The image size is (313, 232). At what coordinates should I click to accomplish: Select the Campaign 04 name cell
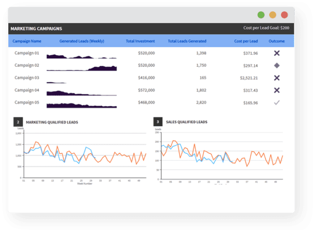click(27, 90)
